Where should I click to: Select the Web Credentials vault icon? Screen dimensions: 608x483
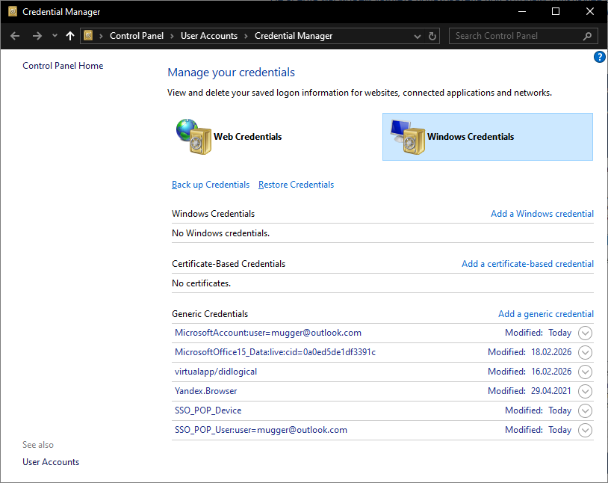(193, 137)
